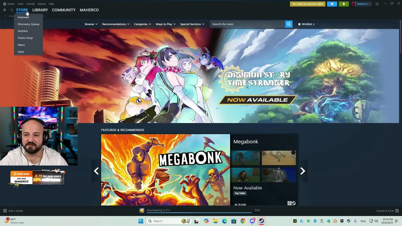402x226 pixels.
Task: Select Discovery Queue from the Store menu
Action: (28, 24)
